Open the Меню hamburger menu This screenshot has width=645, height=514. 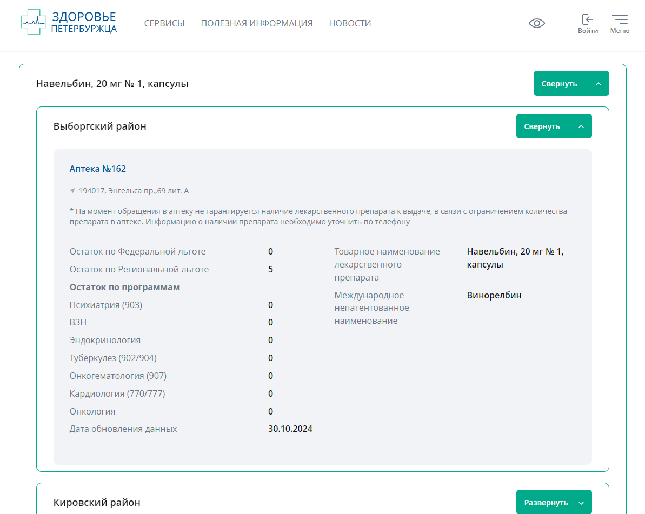(x=620, y=24)
